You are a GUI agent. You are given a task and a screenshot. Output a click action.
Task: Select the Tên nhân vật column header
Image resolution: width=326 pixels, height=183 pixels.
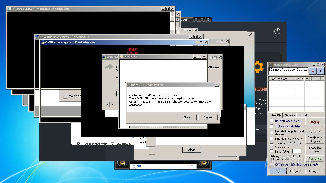coord(281,79)
